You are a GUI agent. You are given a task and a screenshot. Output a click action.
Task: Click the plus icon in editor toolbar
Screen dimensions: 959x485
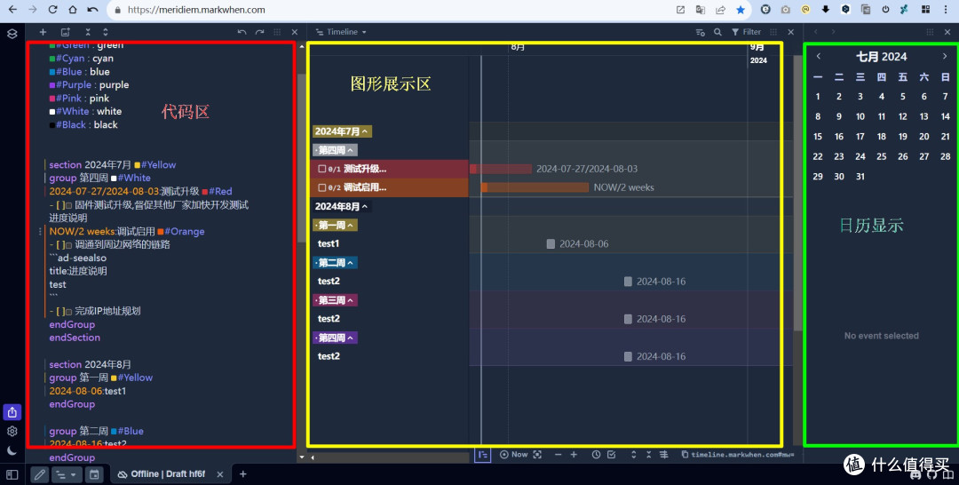coord(43,32)
